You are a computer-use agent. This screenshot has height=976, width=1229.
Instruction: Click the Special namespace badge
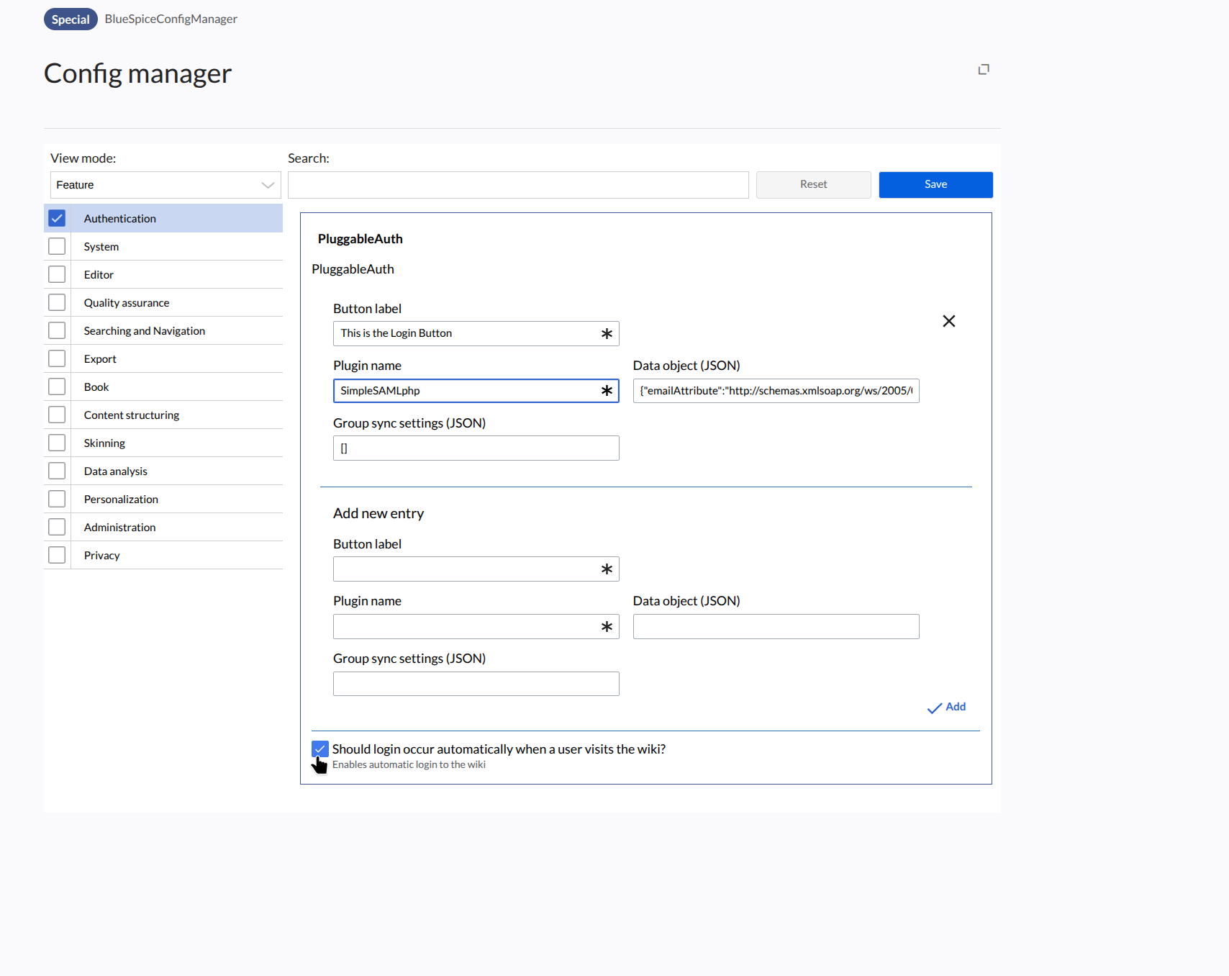pos(71,19)
